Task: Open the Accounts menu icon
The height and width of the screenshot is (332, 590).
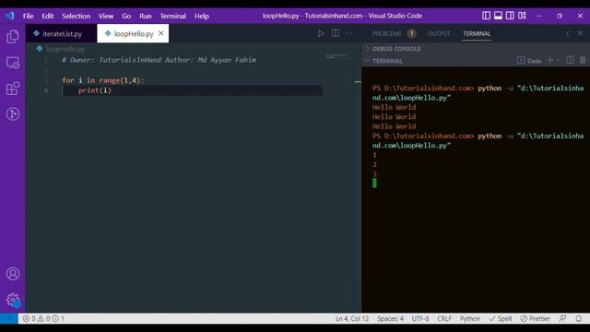Action: (x=12, y=274)
